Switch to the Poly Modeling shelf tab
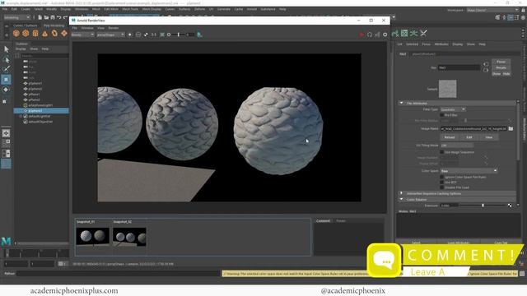 coord(54,25)
